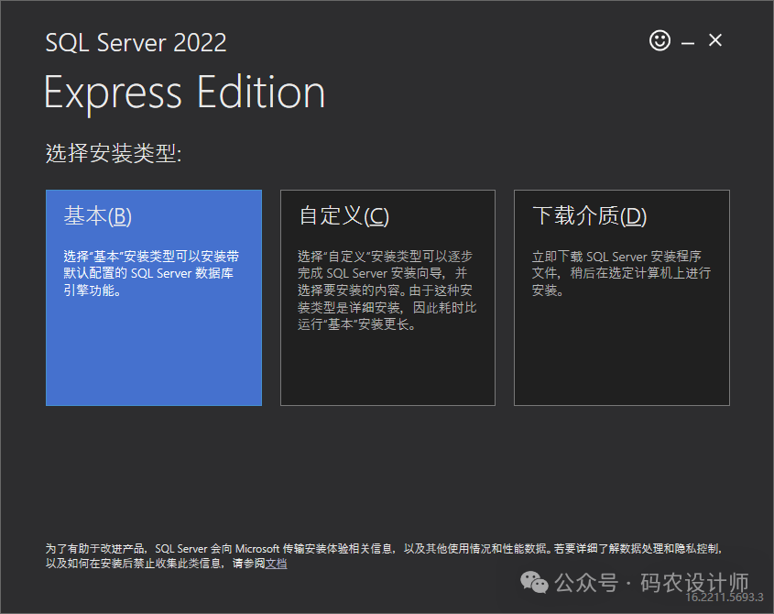Click the Custom tile description about the wizard
Image resolution: width=774 pixels, height=614 pixels.
pyautogui.click(x=387, y=290)
